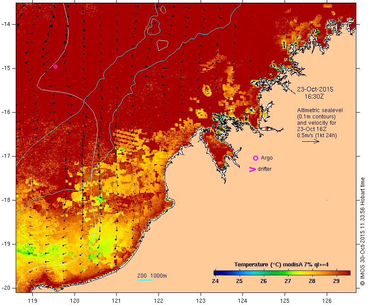Click the '200 1000m' isobath label
The image size is (368, 305).
(152, 276)
